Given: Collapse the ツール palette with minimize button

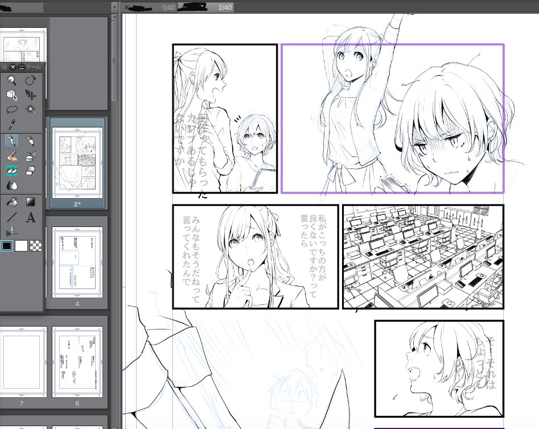Looking at the screenshot, I should tap(21, 67).
